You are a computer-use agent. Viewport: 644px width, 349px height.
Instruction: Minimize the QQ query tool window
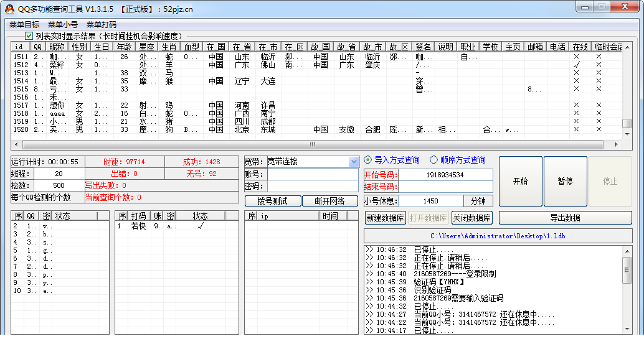[585, 7]
